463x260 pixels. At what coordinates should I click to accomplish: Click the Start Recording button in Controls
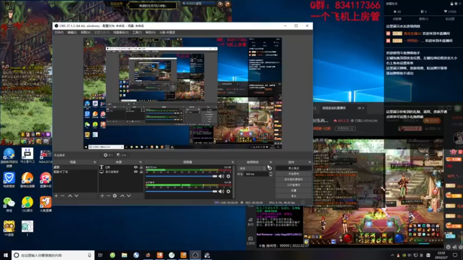[x=293, y=174]
